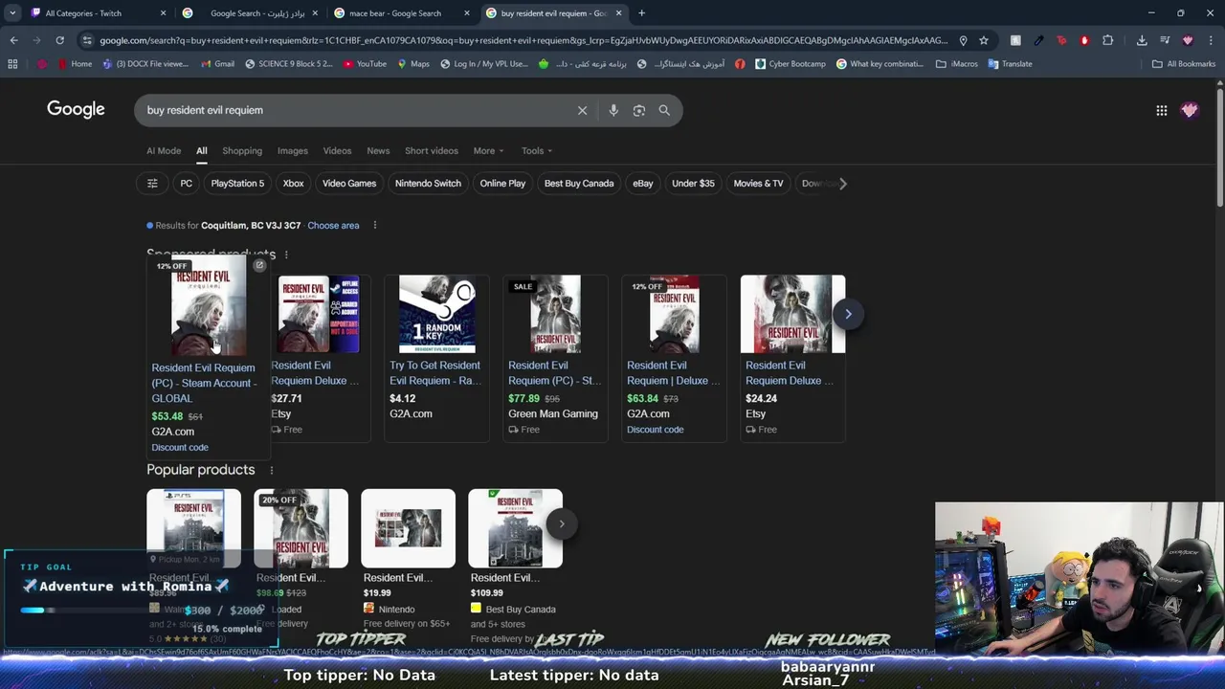This screenshot has width=1225, height=689.
Task: Start voice search with microphone icon
Action: click(x=613, y=110)
